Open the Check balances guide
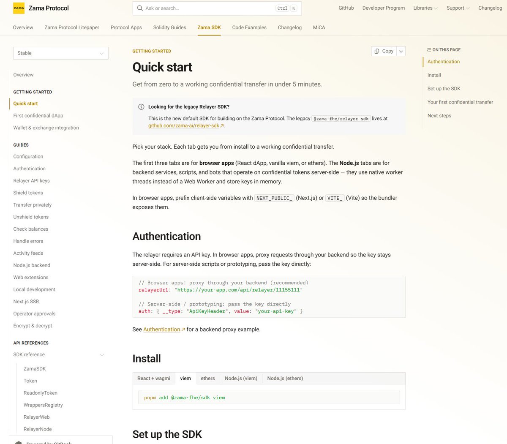Screen dimensions: 507x444 coord(30,229)
